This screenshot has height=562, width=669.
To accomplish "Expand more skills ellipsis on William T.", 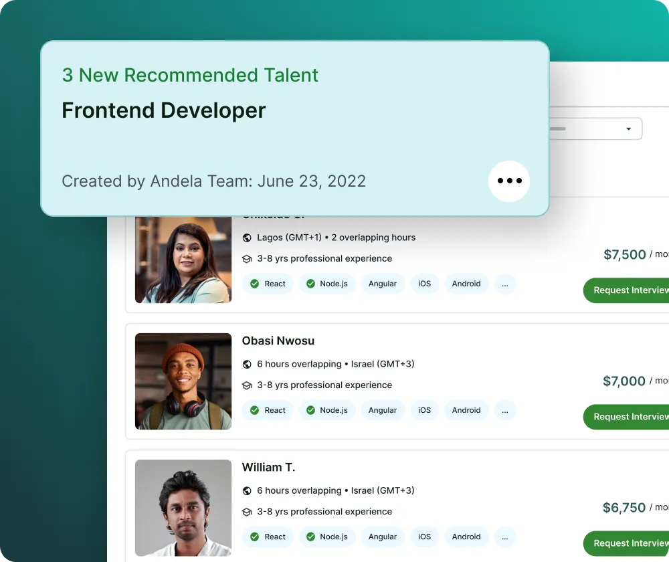I will click(x=505, y=537).
